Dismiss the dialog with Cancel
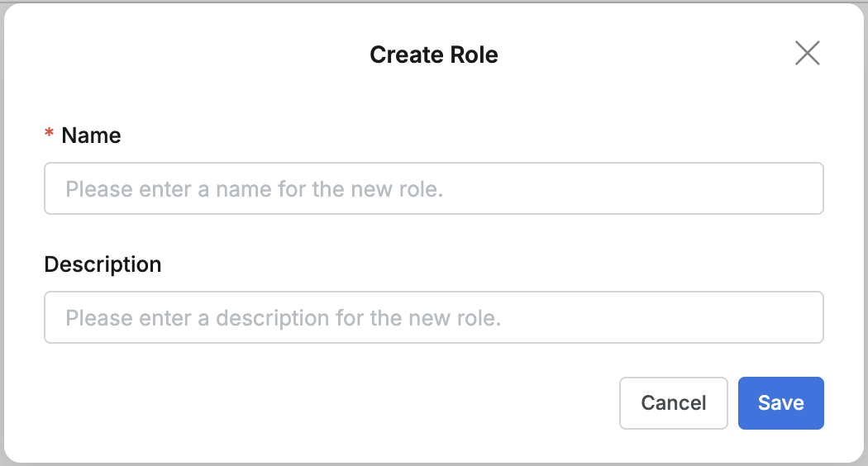The height and width of the screenshot is (466, 868). [673, 403]
